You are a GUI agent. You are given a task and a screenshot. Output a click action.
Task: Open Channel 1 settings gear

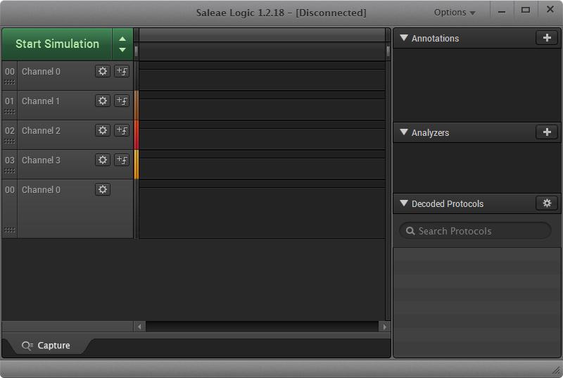(x=103, y=101)
